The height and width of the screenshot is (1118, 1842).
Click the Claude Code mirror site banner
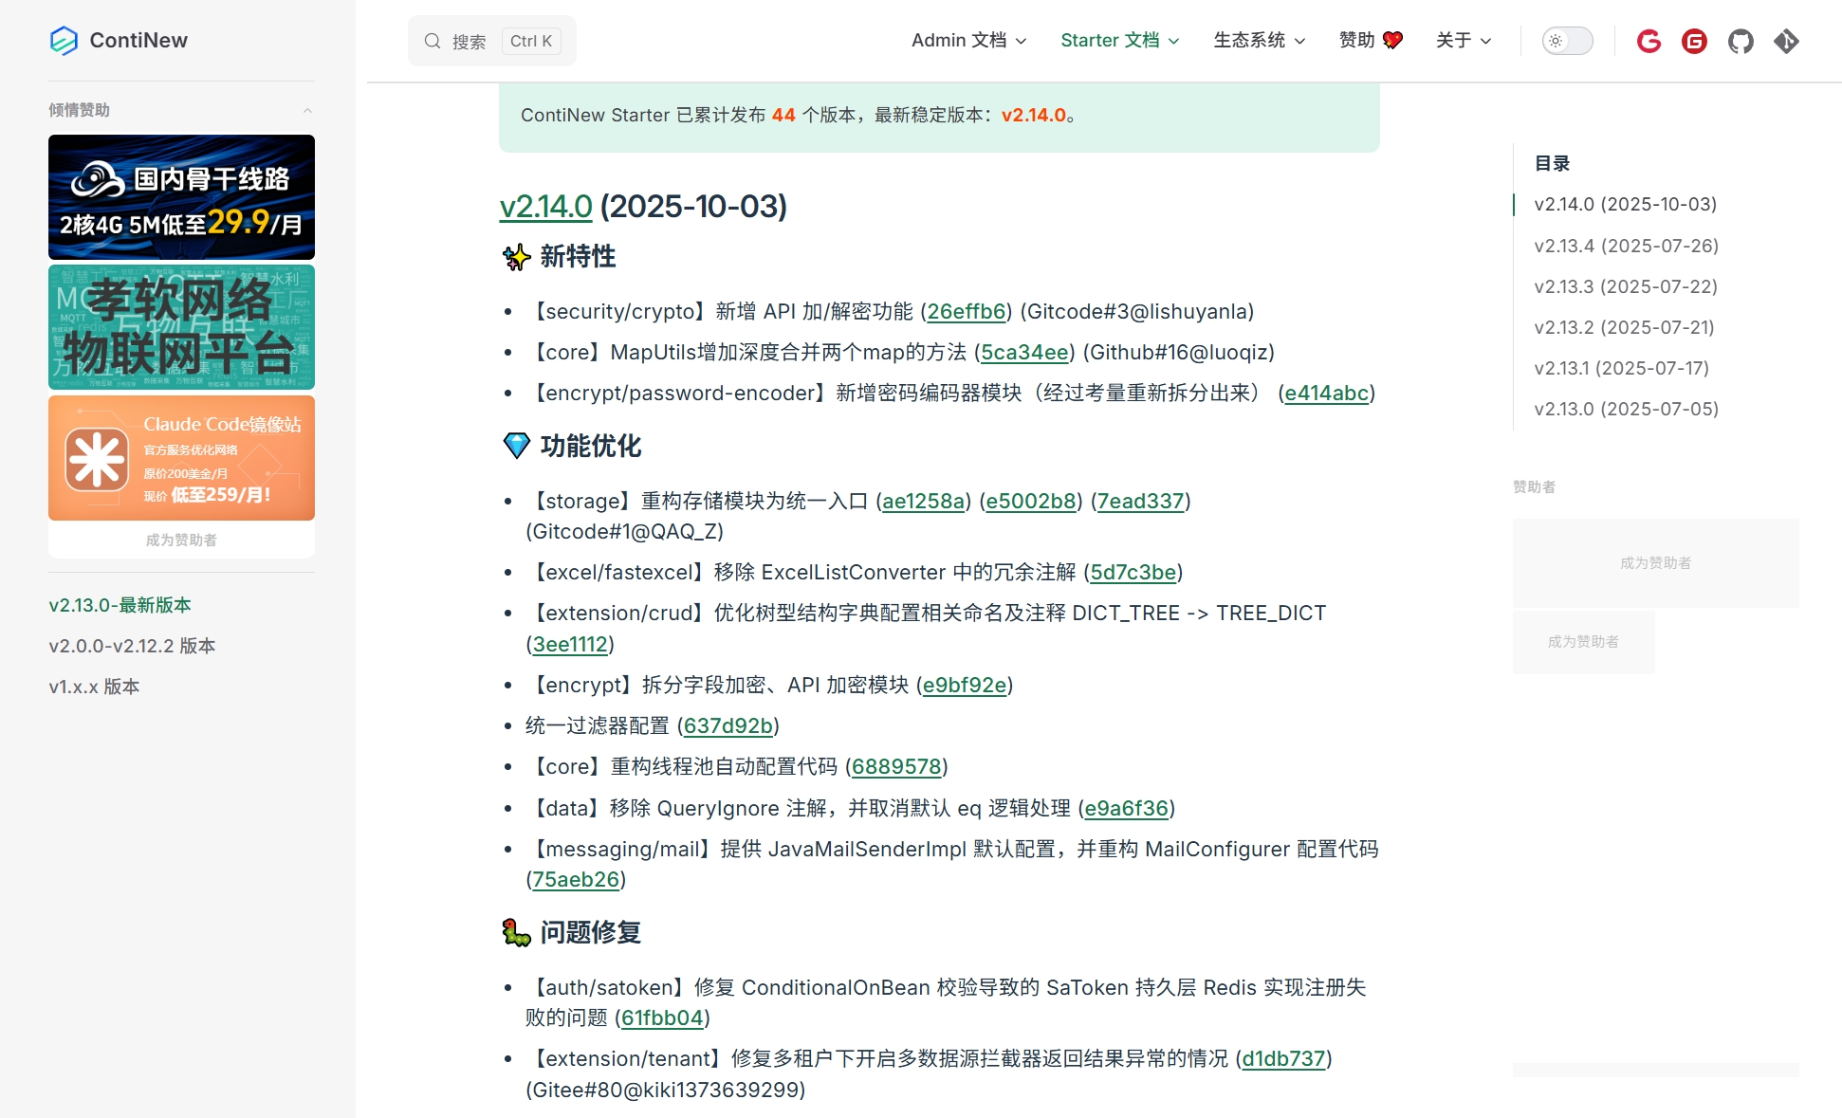181,458
